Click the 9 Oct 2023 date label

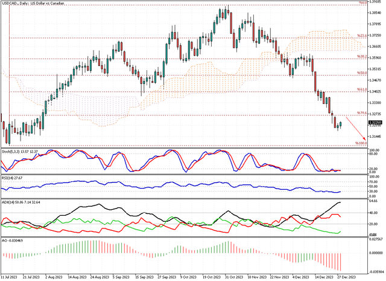tap(188, 277)
